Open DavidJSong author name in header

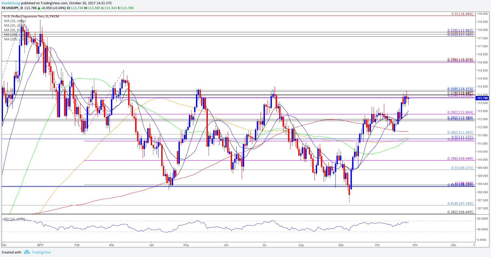11,3
